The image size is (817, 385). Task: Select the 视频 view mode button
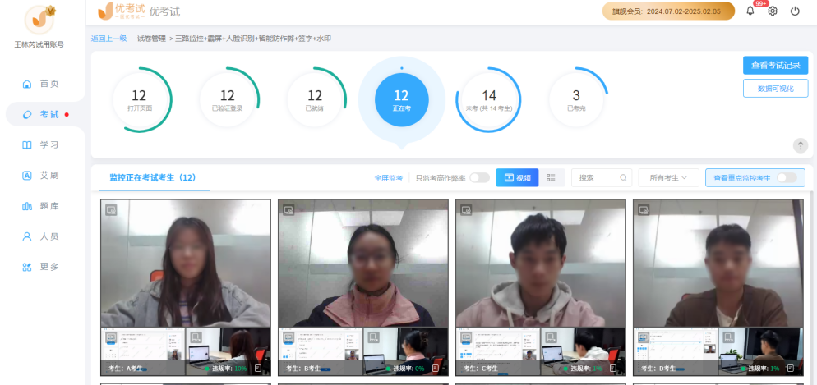pos(517,177)
